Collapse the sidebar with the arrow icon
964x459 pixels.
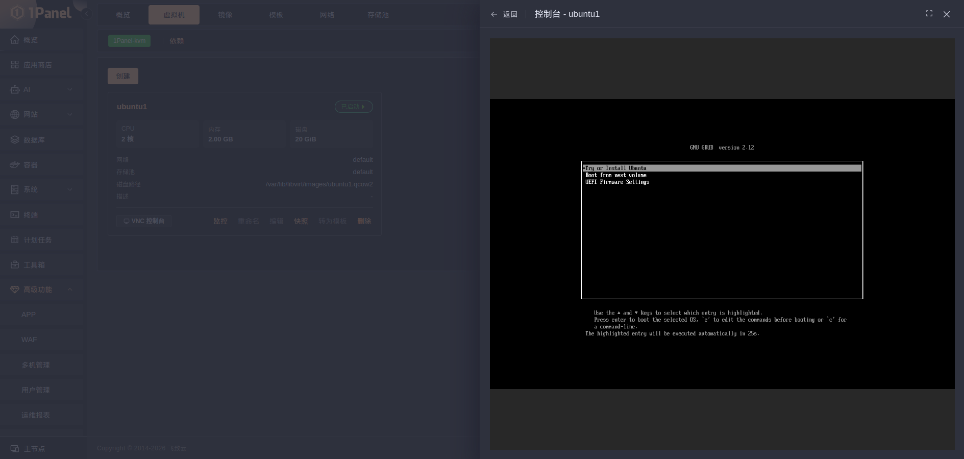(x=86, y=14)
